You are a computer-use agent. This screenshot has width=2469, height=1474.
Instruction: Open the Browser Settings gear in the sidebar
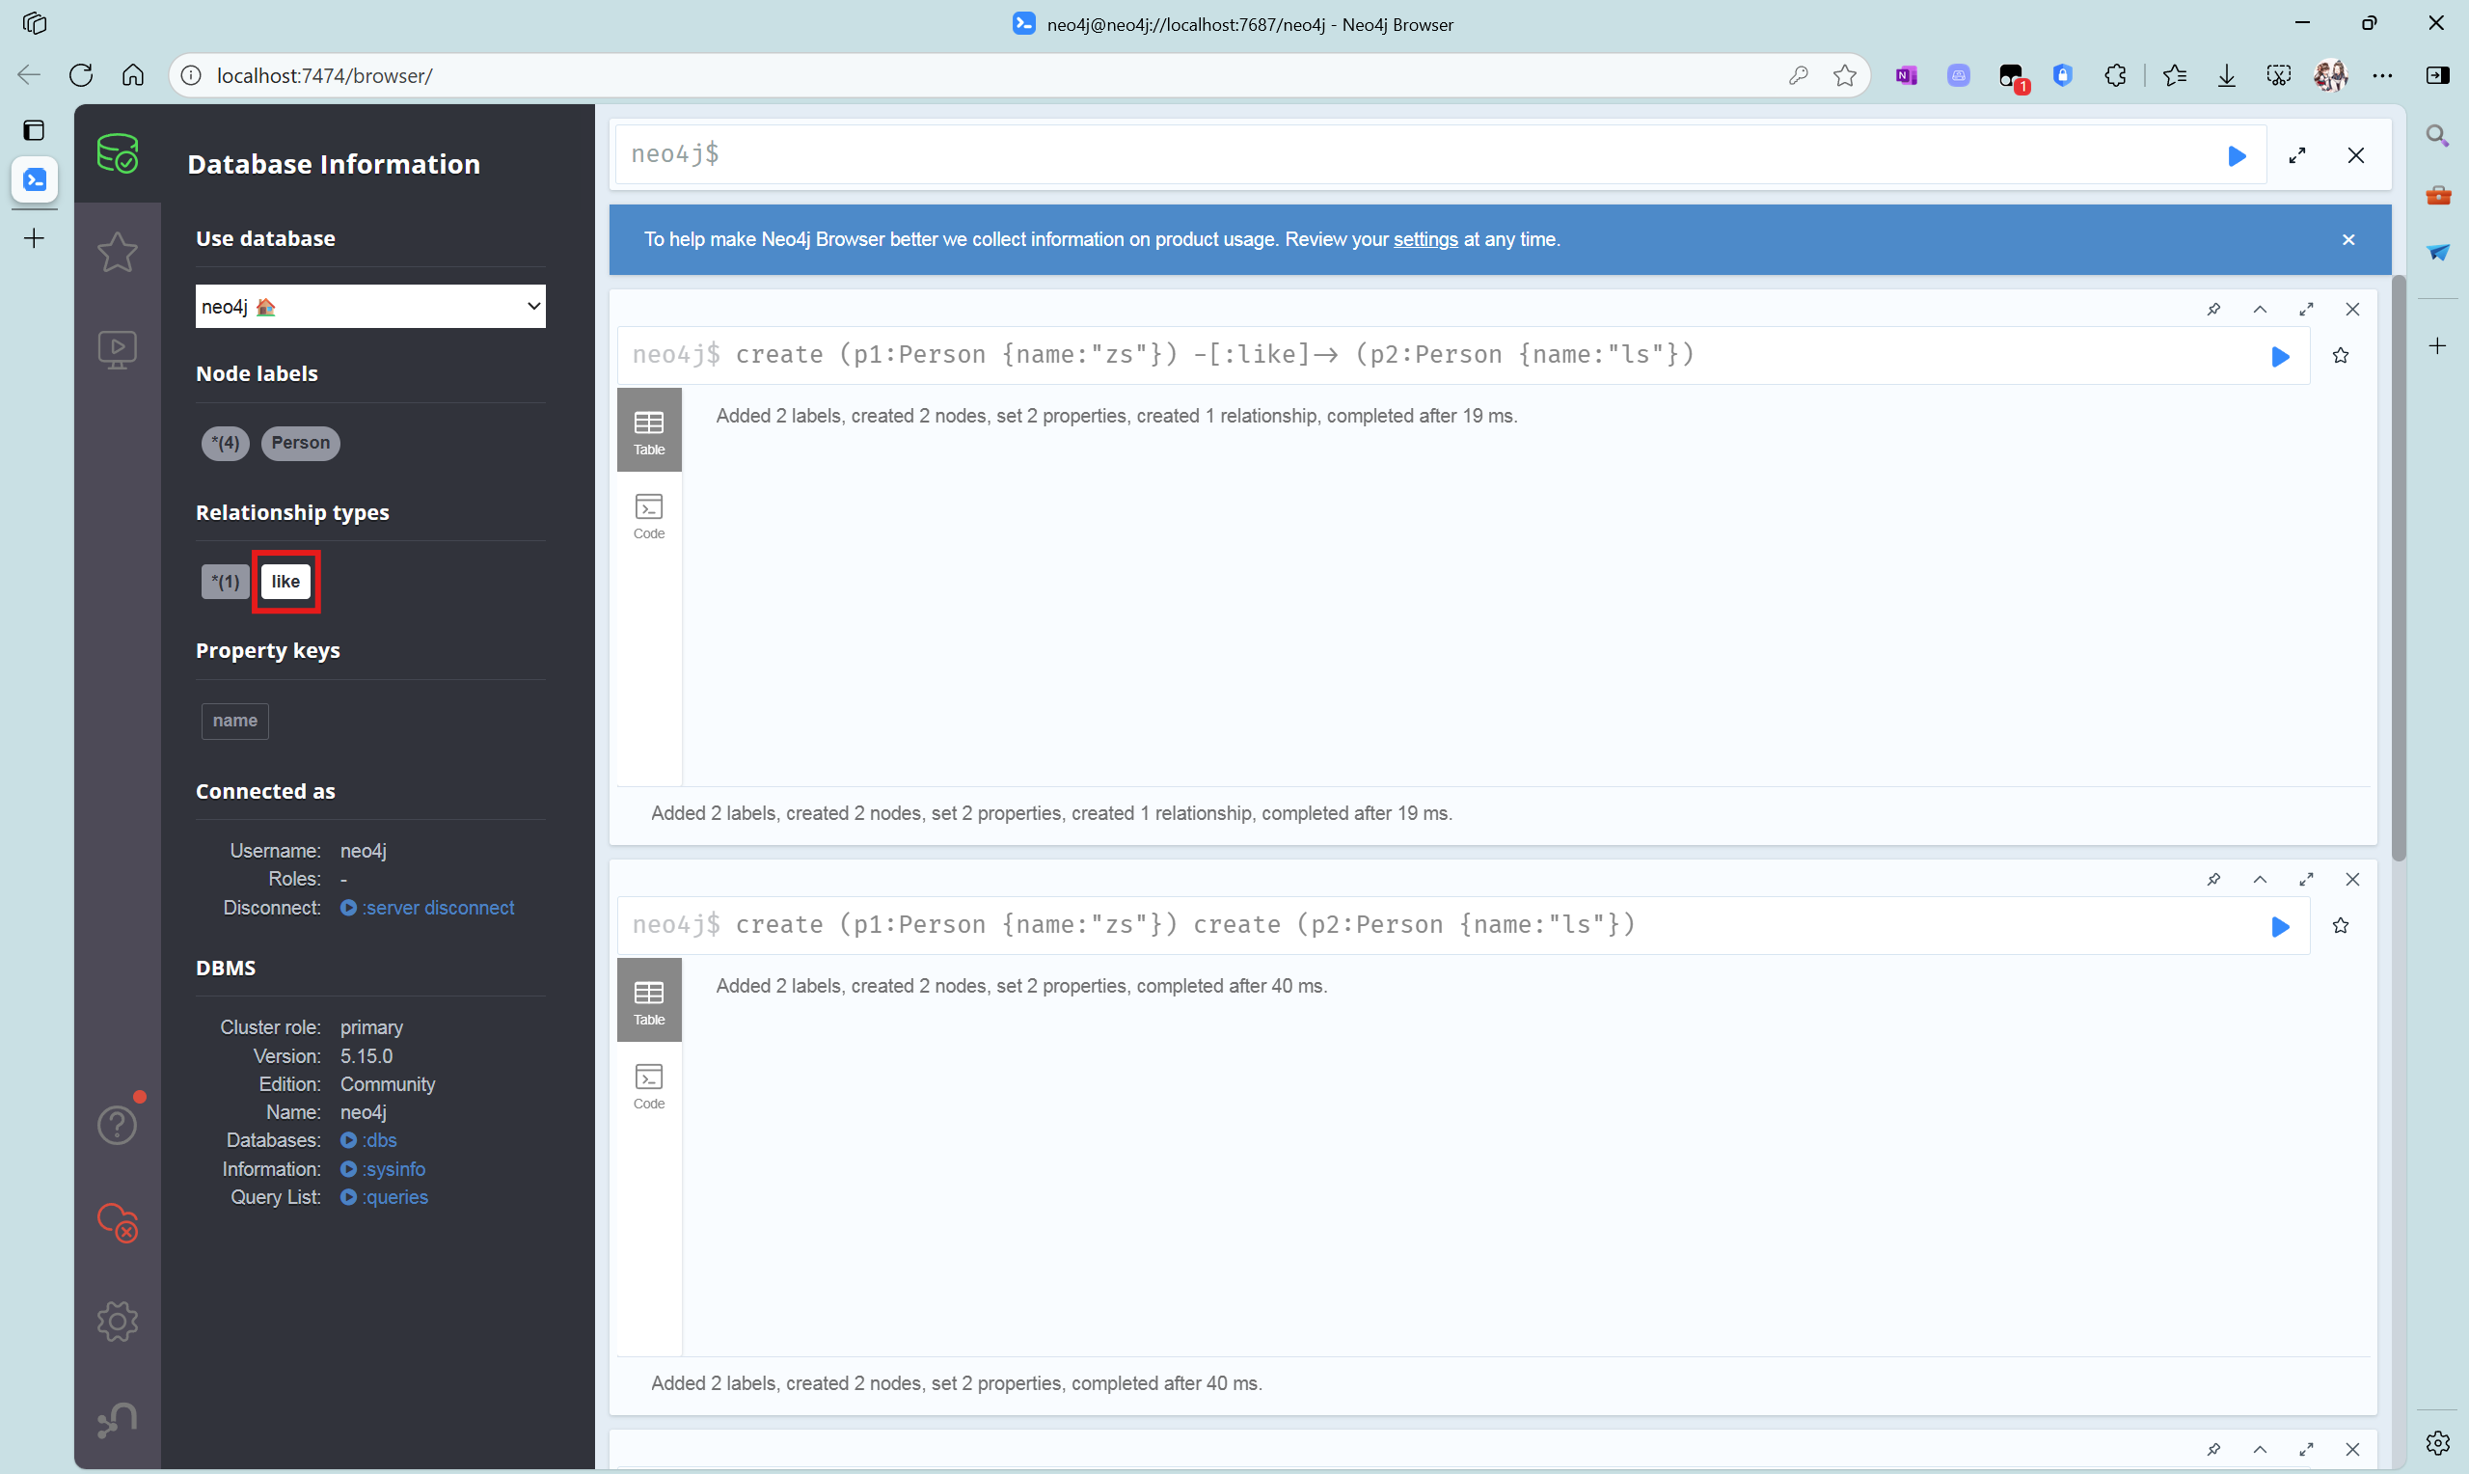(x=117, y=1321)
